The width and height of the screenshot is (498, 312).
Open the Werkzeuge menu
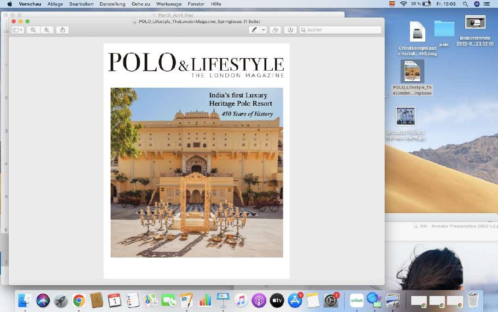pyautogui.click(x=169, y=4)
